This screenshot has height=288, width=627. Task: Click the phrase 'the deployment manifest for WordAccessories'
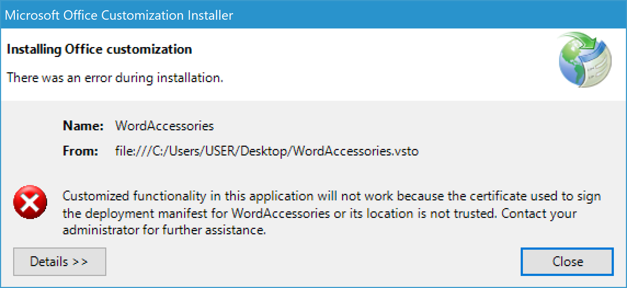point(196,213)
